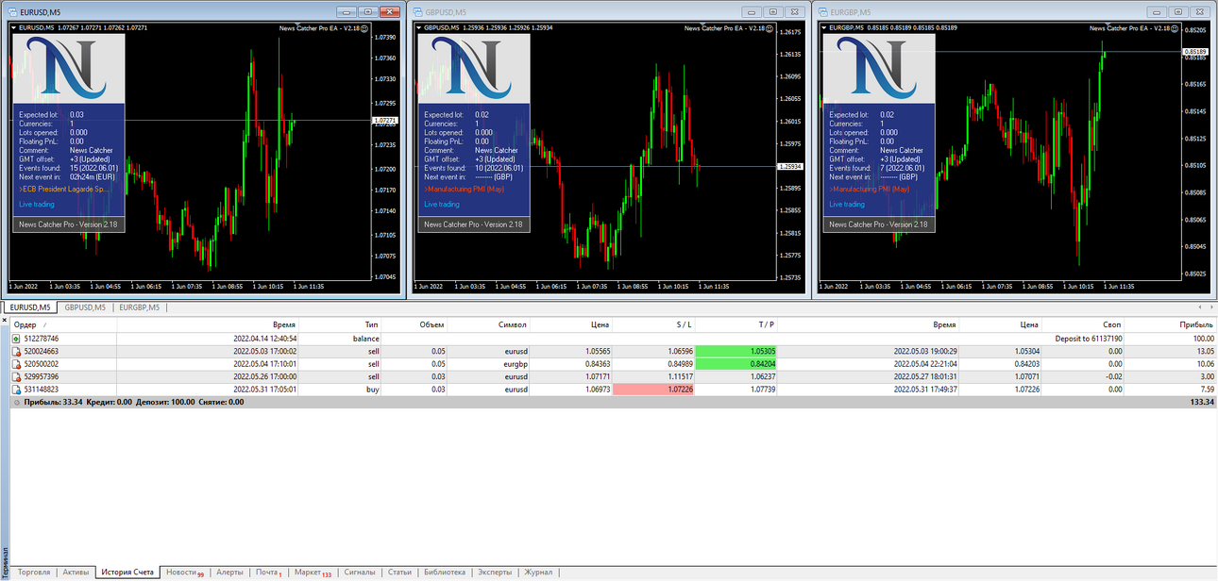Select the История Счета tab

tap(127, 572)
